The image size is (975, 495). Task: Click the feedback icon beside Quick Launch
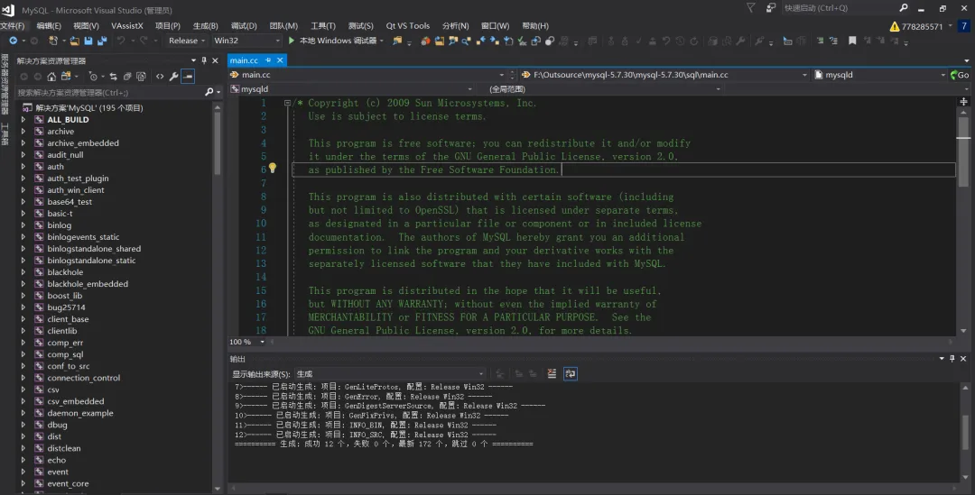pos(771,7)
